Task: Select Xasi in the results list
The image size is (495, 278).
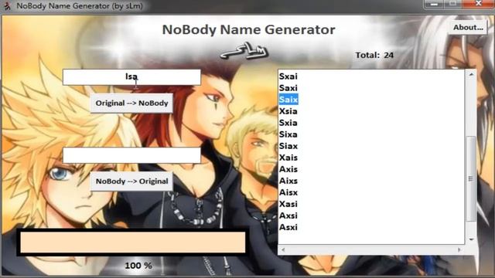Action: click(x=288, y=204)
